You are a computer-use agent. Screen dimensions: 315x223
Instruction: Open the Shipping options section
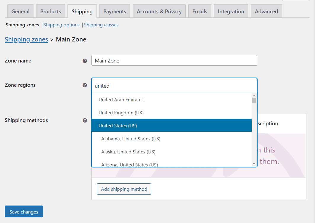tap(61, 25)
